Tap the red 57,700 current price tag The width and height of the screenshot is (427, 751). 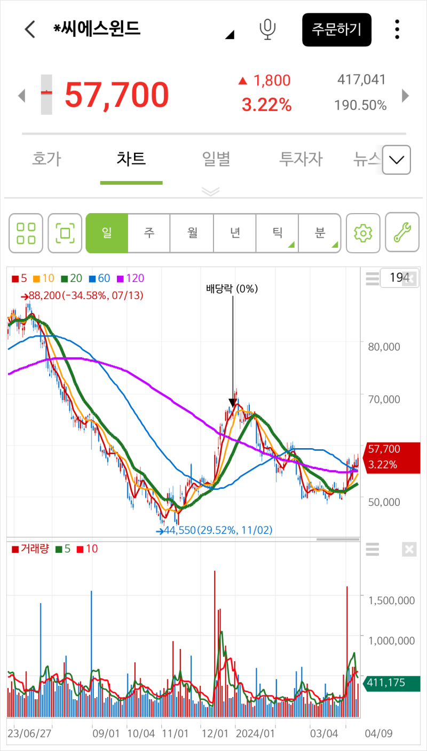pos(390,457)
